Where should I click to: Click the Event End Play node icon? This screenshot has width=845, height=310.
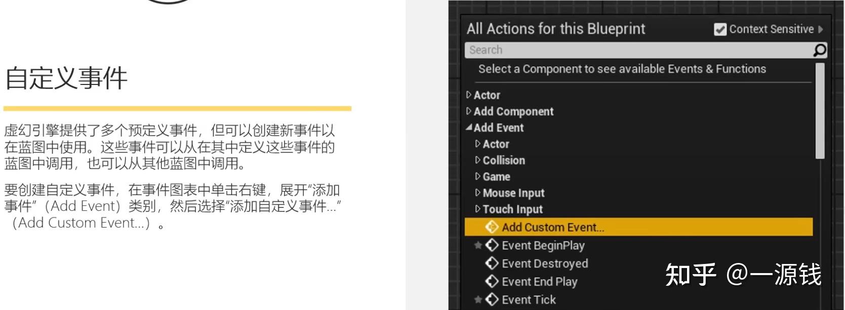[x=492, y=282]
